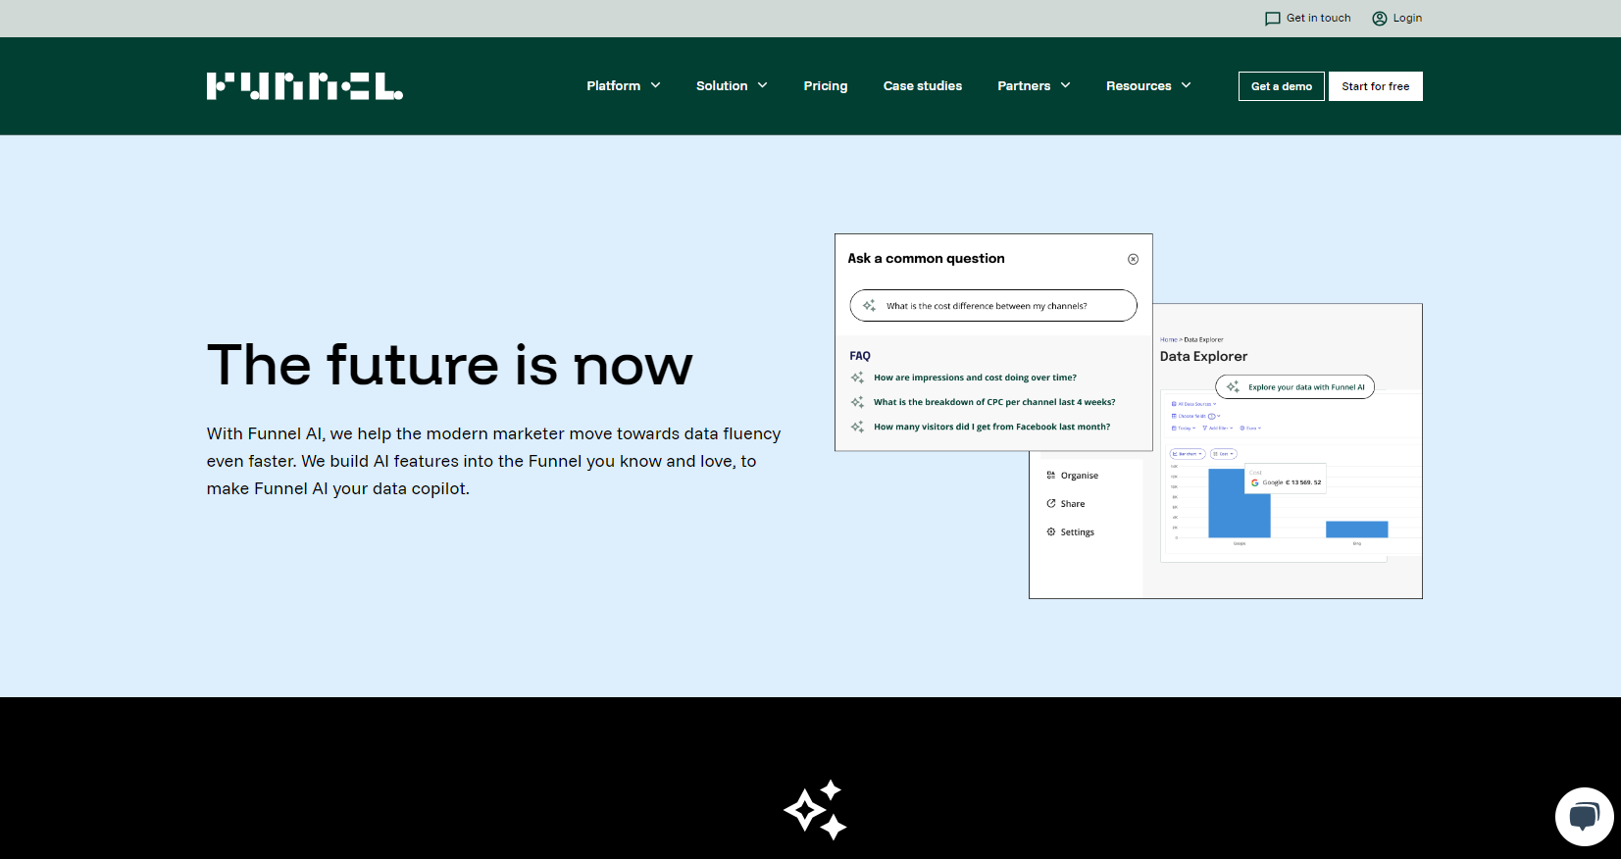Click Explore your data with Funnel AI button
The width and height of the screenshot is (1621, 859).
pyautogui.click(x=1294, y=386)
